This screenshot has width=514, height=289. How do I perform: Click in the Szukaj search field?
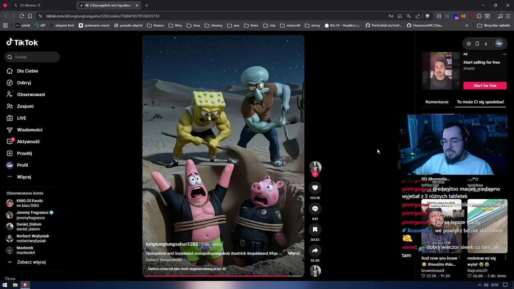click(x=33, y=57)
